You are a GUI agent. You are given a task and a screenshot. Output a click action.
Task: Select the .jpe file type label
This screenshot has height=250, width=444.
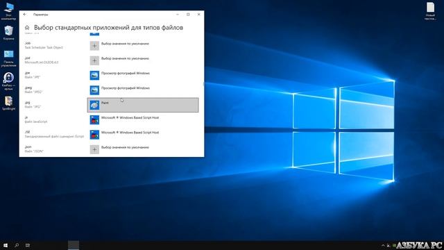[33, 75]
